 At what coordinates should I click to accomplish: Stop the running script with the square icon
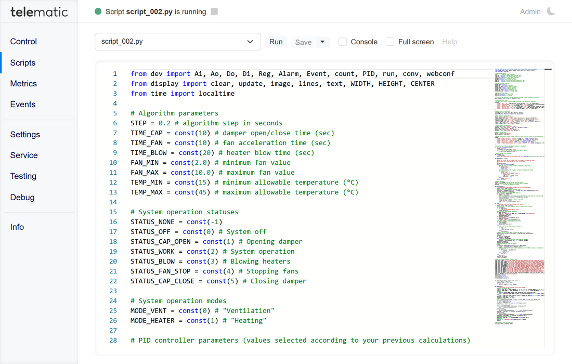click(215, 12)
